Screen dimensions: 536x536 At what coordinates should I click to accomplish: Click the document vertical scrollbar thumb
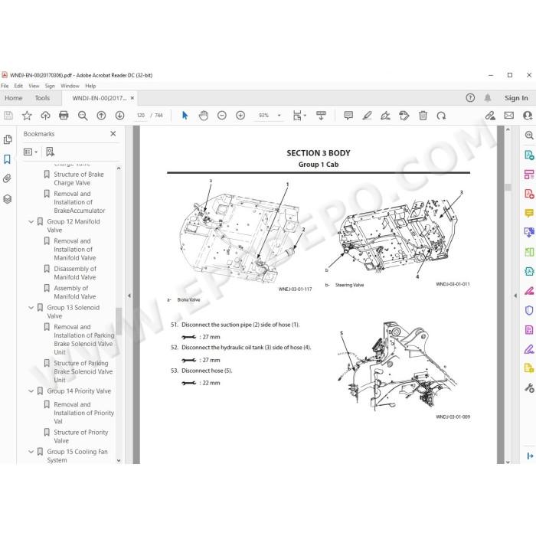pos(508,188)
